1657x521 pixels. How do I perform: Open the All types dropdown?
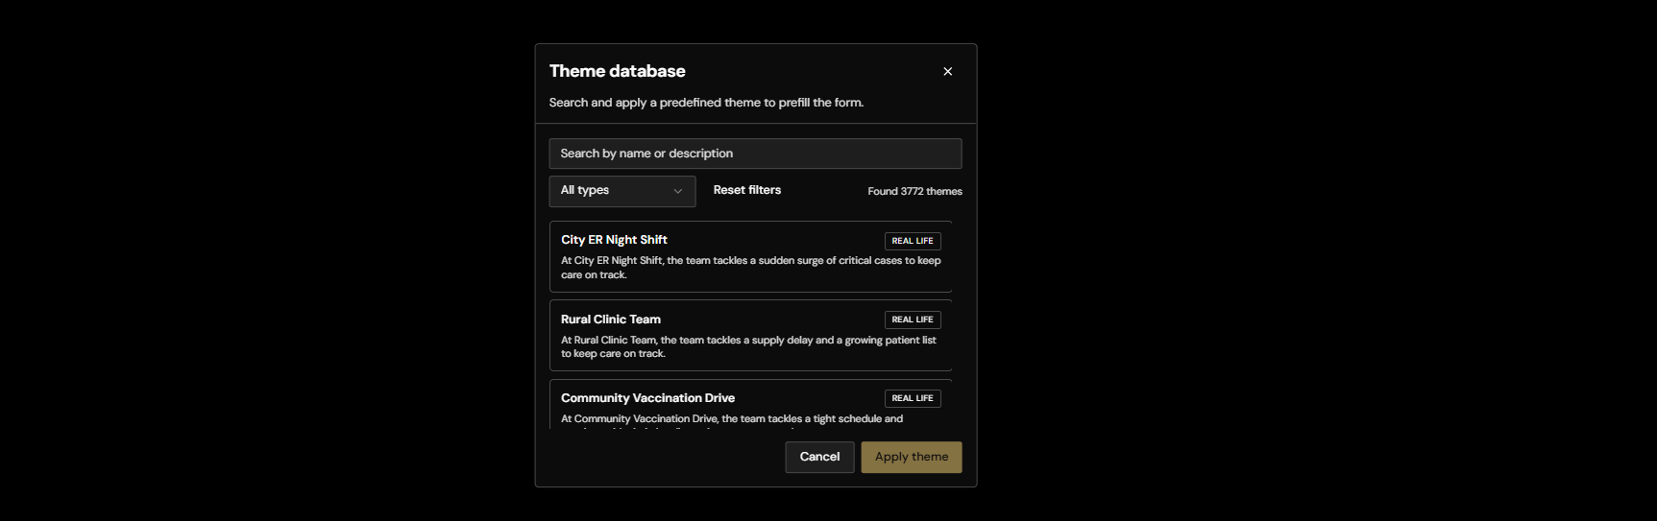[621, 191]
